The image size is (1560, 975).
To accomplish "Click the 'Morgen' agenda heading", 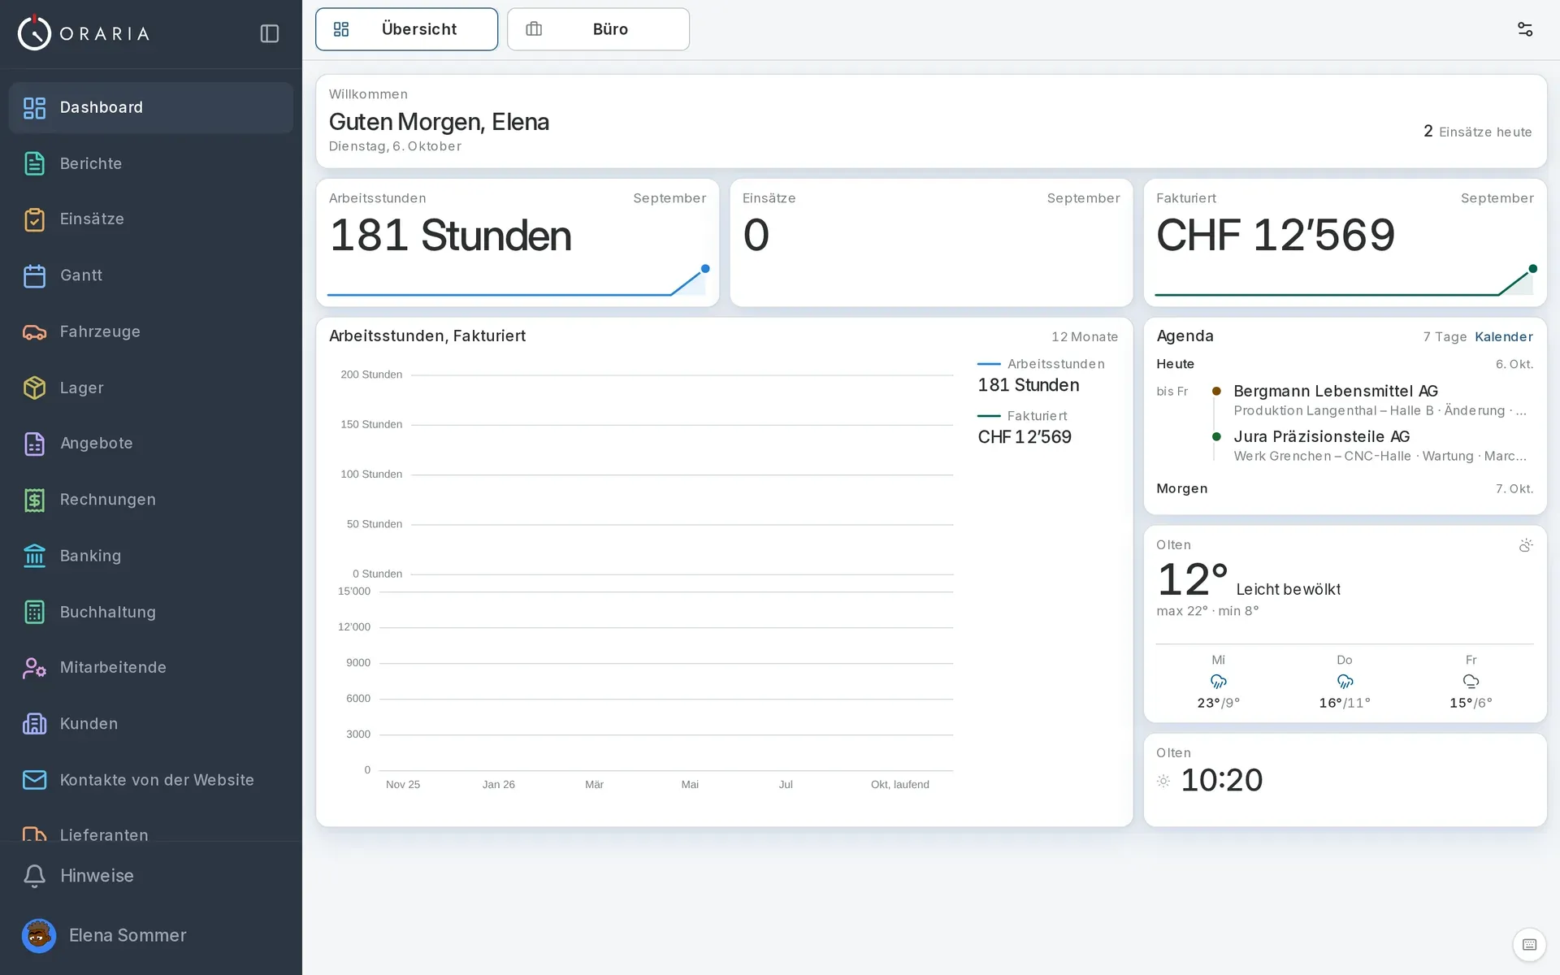I will pos(1181,488).
